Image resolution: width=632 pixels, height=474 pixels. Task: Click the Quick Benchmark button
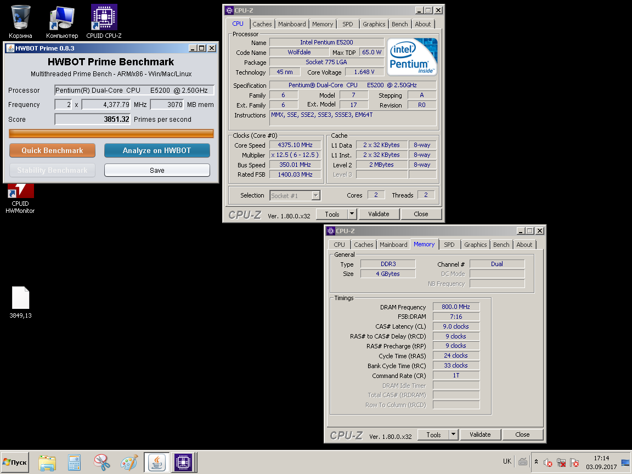pyautogui.click(x=53, y=150)
